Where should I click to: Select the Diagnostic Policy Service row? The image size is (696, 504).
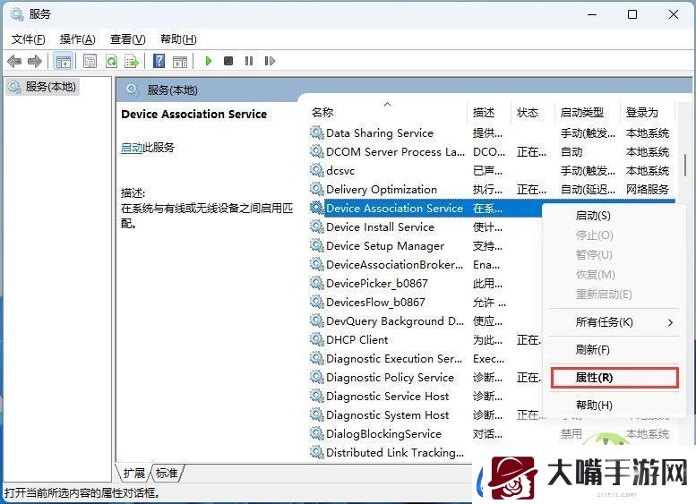[x=426, y=377]
